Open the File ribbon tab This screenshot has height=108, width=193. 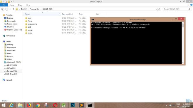pyautogui.click(x=4, y=5)
